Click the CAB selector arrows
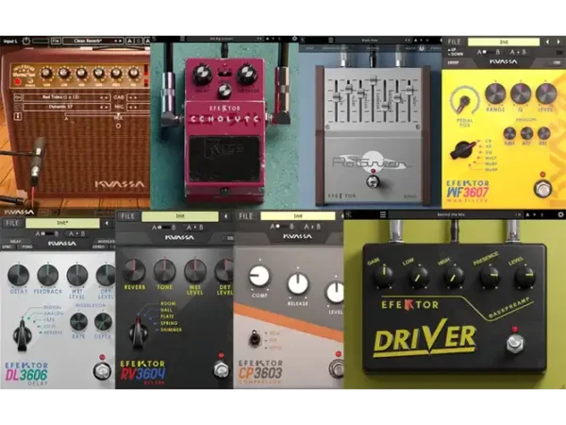Image resolution: width=566 pixels, height=425 pixels. pyautogui.click(x=132, y=97)
